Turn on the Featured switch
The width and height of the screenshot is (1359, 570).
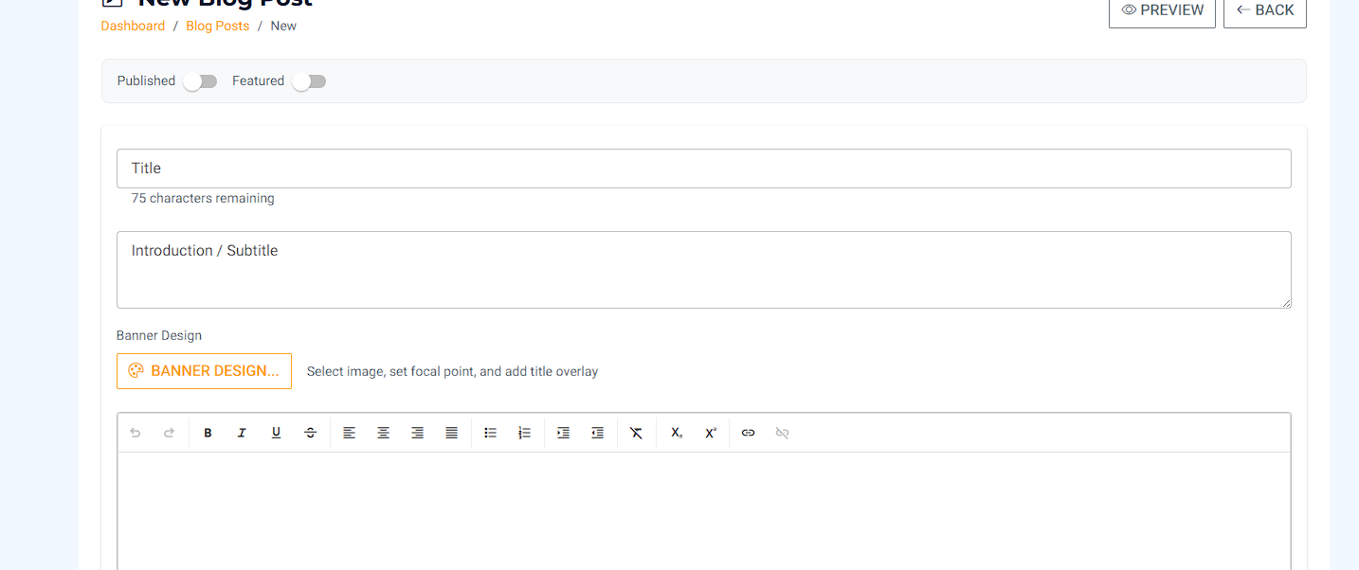coord(309,81)
